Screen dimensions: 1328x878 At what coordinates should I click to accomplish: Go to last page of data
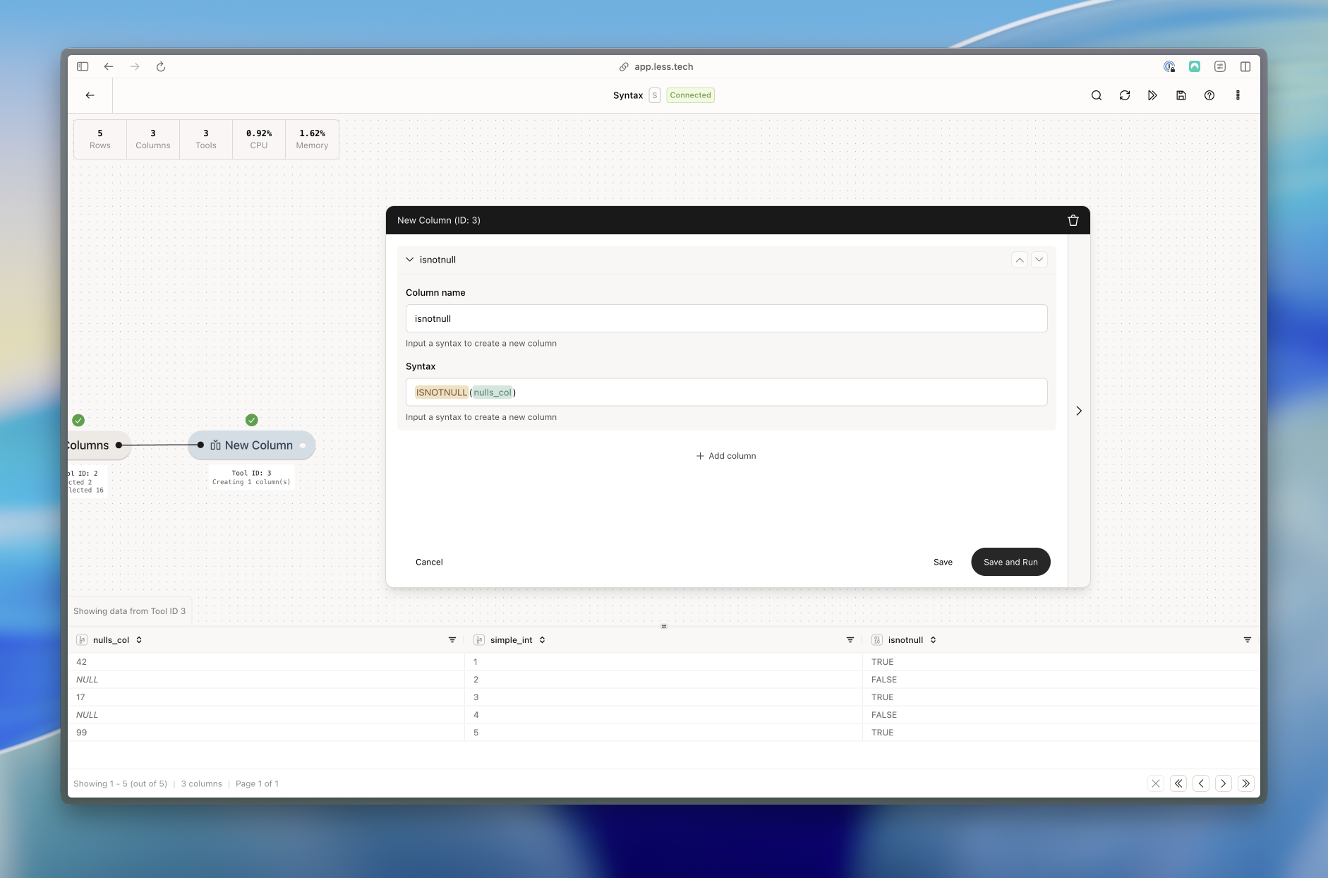click(1246, 783)
